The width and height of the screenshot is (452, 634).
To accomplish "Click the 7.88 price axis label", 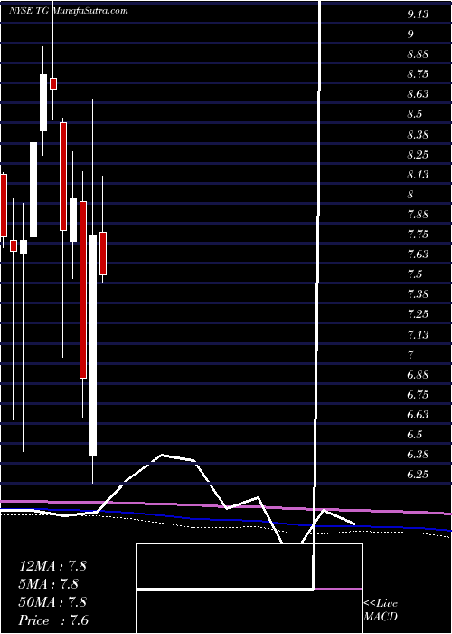I will click(418, 215).
